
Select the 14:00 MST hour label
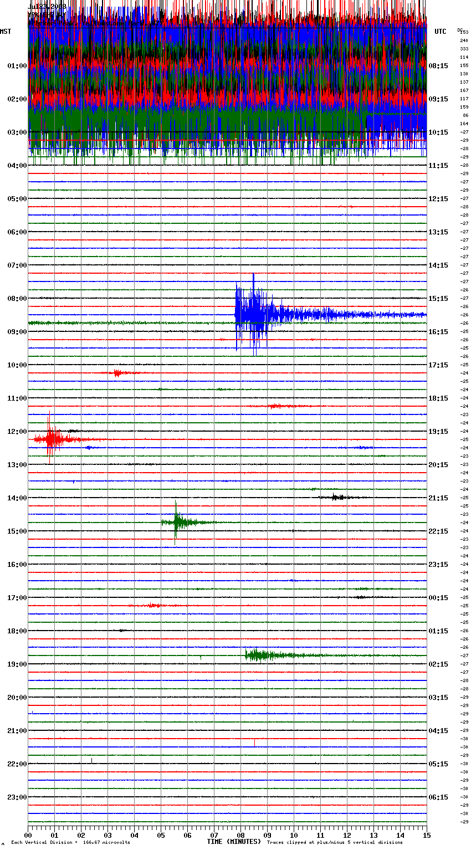click(x=17, y=498)
